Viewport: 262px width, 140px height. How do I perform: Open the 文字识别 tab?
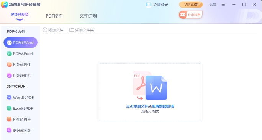pyautogui.click(x=88, y=16)
